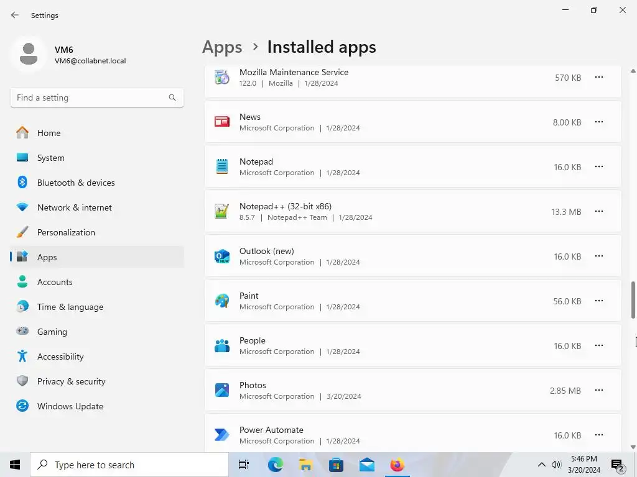Image resolution: width=637 pixels, height=477 pixels.
Task: Click the volume speaker icon
Action: tap(556, 465)
